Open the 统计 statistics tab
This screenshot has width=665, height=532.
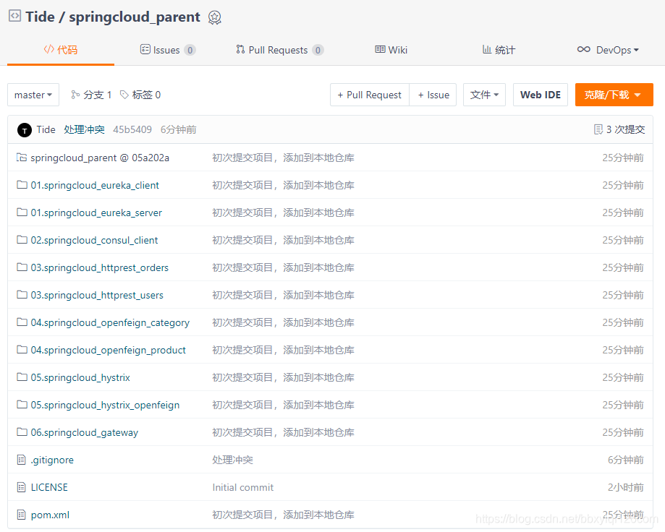click(x=499, y=50)
